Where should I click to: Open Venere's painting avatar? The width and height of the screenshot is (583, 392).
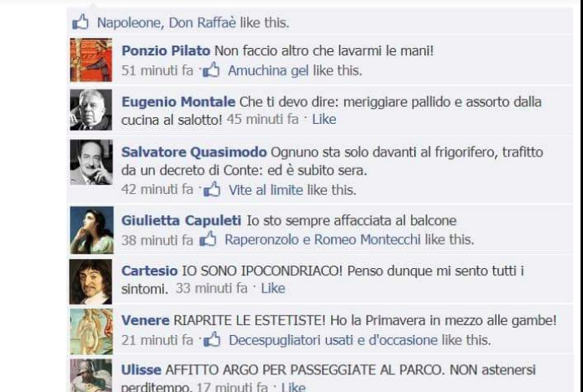[x=91, y=332]
